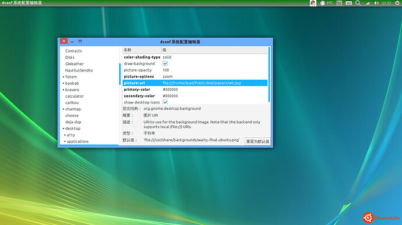Select calculator in the schema tree
The height and width of the screenshot is (225, 402).
(75, 97)
